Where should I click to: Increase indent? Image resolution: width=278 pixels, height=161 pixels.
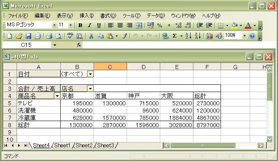(209, 25)
